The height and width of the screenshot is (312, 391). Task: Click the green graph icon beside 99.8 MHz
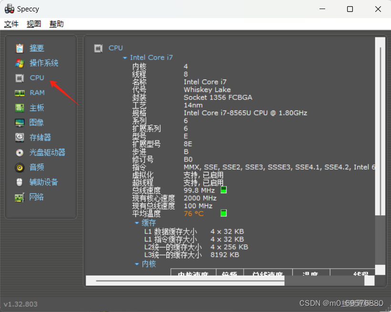224,190
